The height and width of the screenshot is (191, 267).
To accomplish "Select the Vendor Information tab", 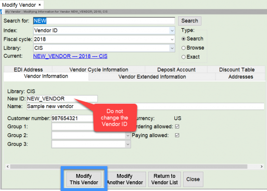I will click(x=46, y=77).
